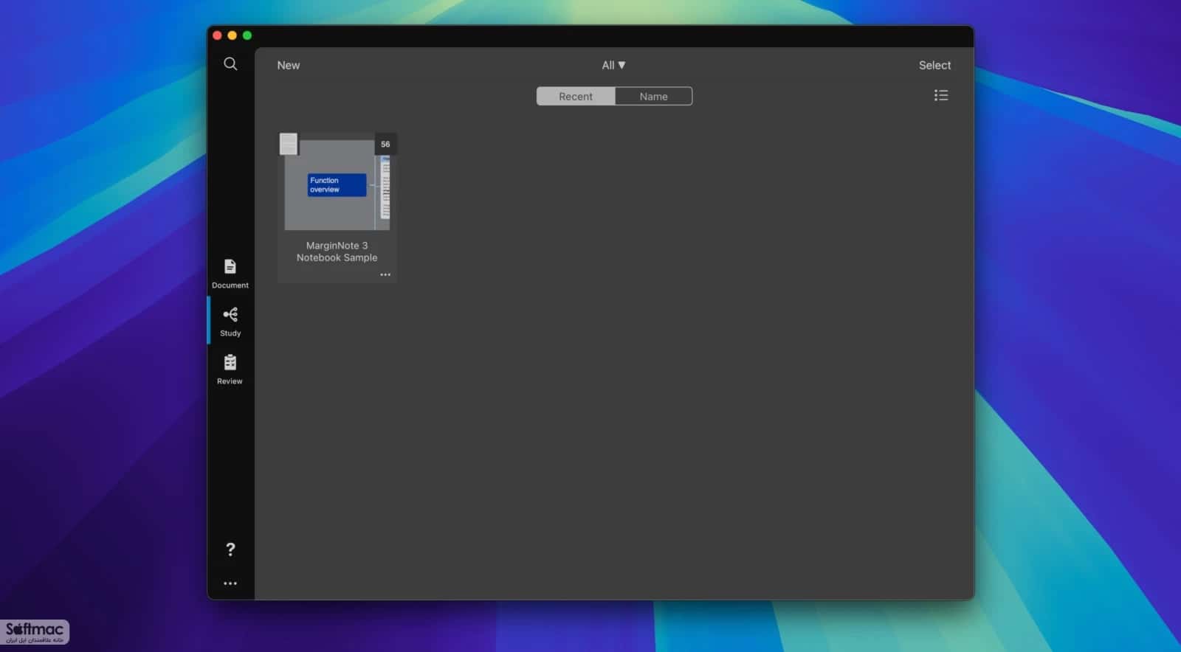Sort notebooks by Name
Viewport: 1181px width, 652px height.
click(x=653, y=97)
